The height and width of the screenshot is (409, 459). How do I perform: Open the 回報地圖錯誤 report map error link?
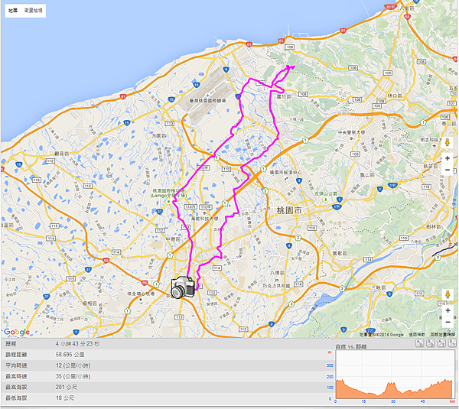tap(442, 334)
